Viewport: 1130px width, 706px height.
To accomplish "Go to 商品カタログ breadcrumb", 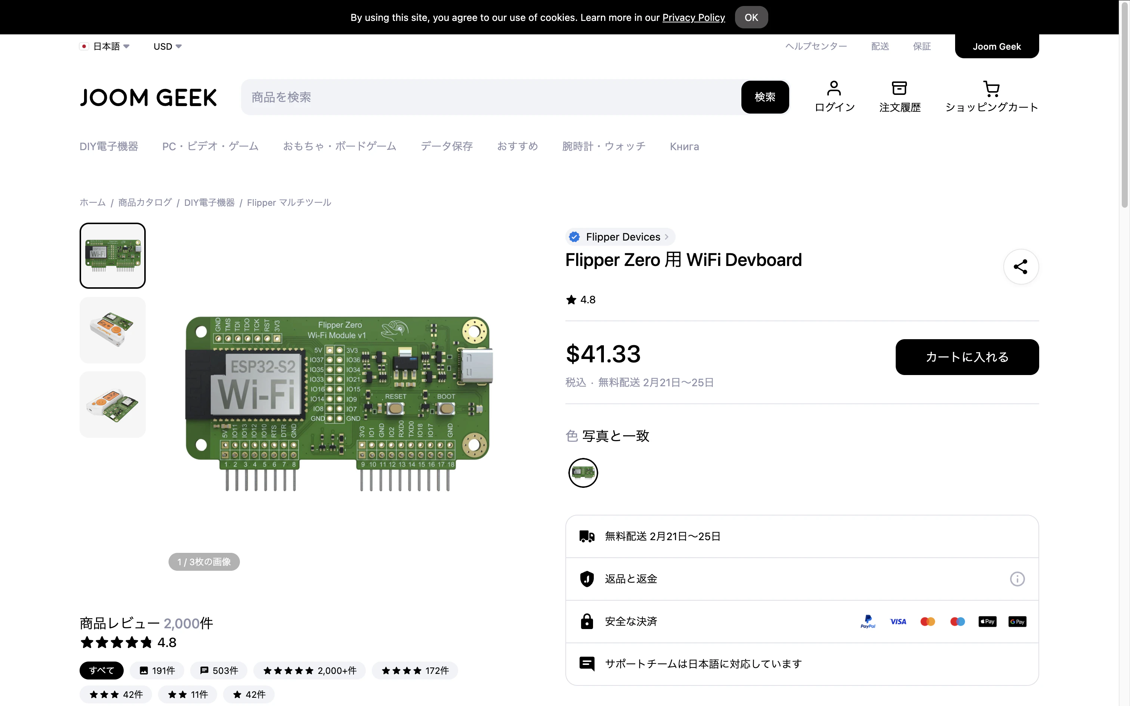I will click(145, 202).
